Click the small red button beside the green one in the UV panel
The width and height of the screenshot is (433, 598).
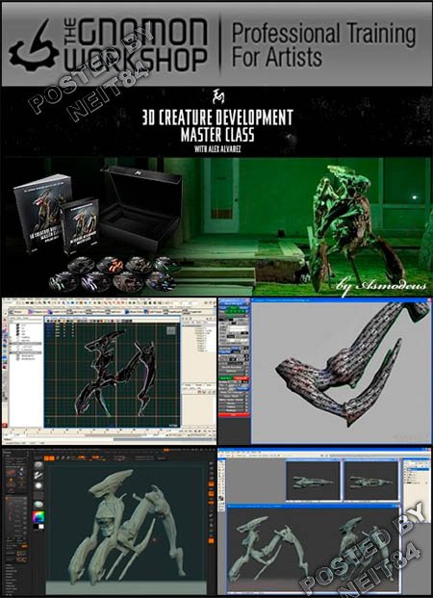pyautogui.click(x=241, y=378)
